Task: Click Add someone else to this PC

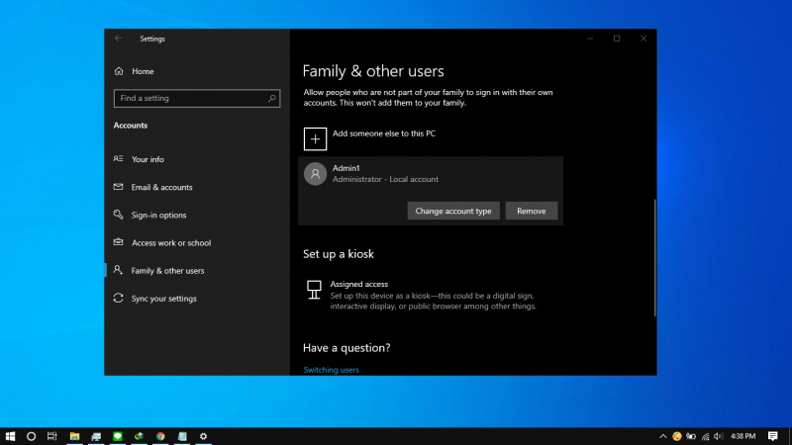Action: point(384,133)
